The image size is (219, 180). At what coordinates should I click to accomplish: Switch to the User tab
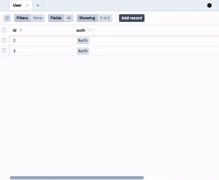pyautogui.click(x=17, y=5)
